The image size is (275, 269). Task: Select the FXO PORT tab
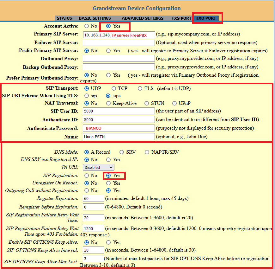[206, 18]
